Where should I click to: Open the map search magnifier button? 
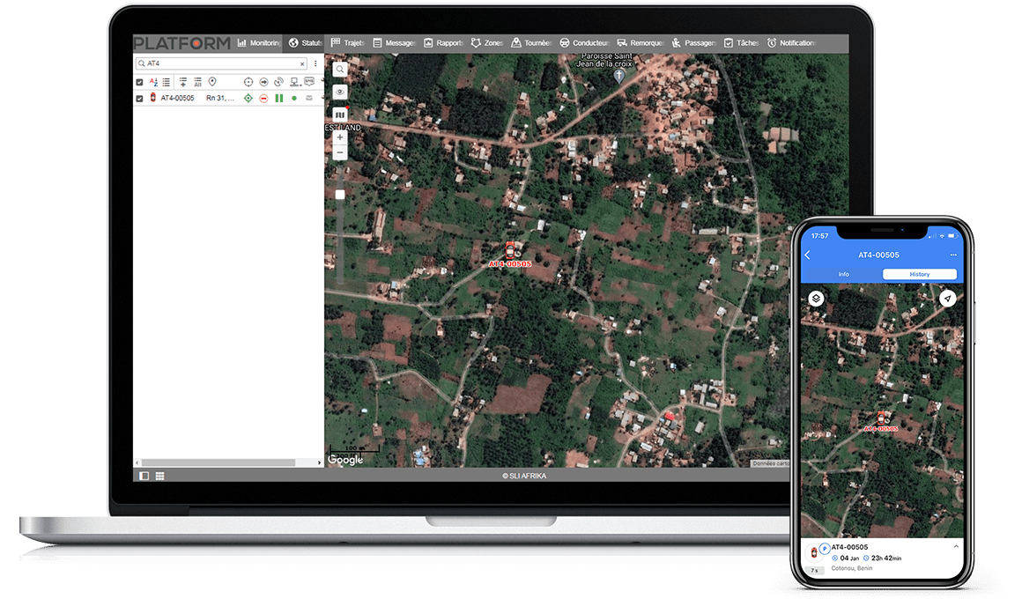point(339,69)
